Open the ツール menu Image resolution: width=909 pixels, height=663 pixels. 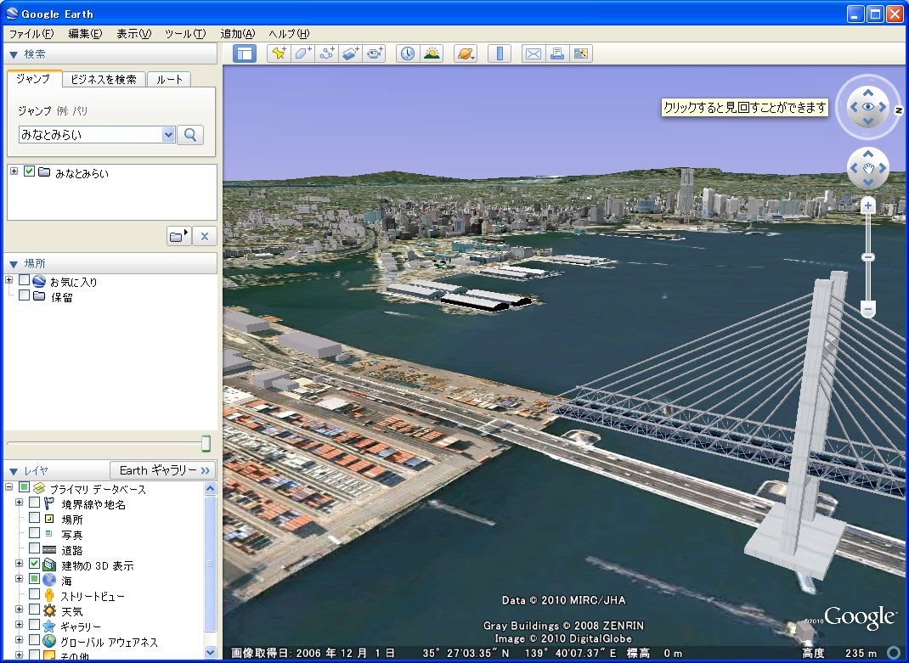coord(184,33)
